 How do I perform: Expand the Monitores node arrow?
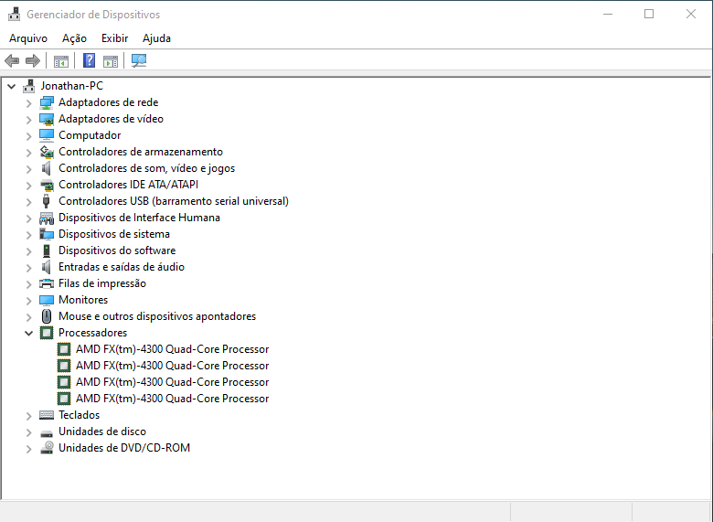[29, 301]
